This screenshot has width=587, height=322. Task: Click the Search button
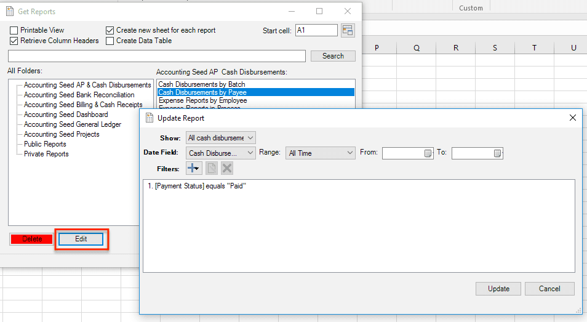tap(333, 56)
